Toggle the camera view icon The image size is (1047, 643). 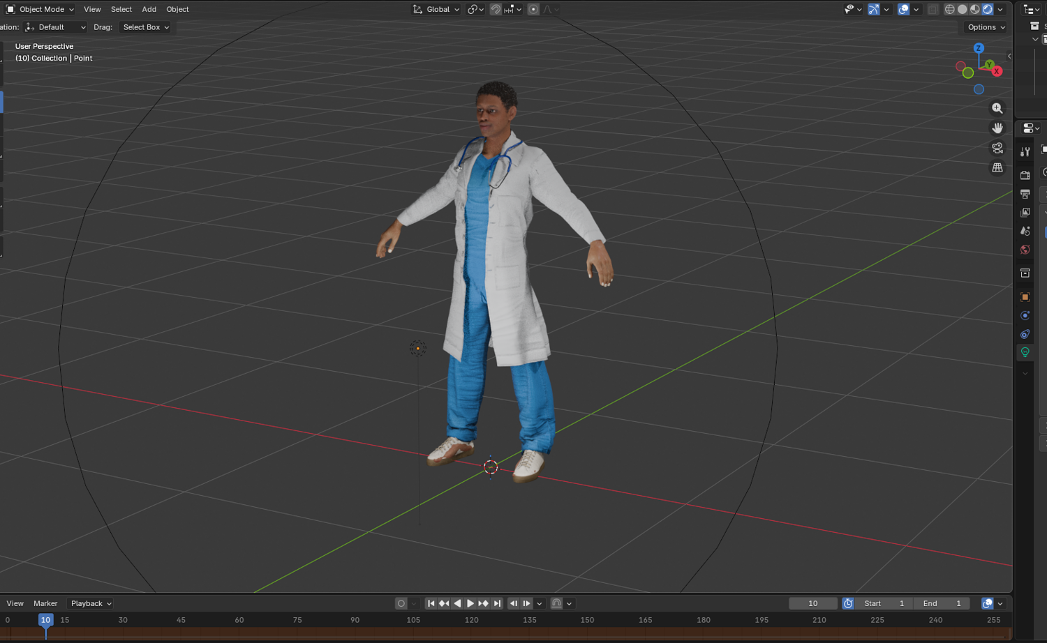997,148
